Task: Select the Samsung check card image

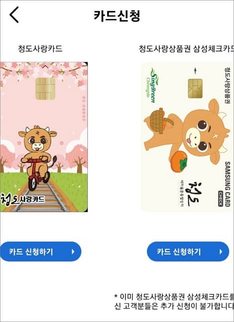Action: click(187, 137)
